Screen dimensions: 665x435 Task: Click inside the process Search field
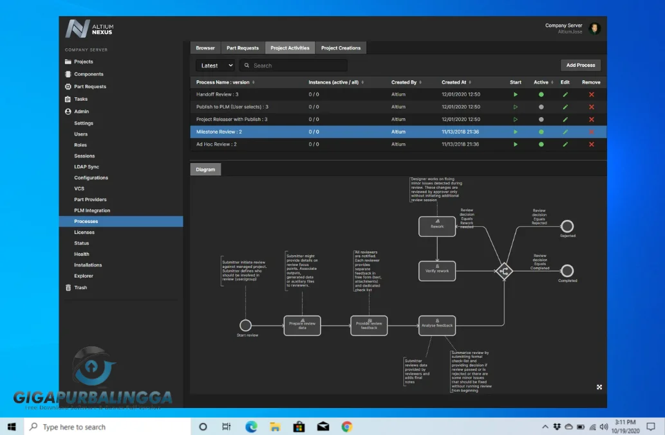(x=293, y=65)
